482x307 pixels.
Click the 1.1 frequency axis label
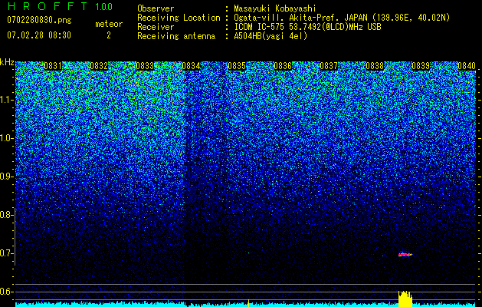6,101
